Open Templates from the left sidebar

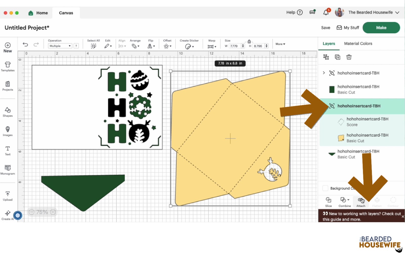[x=8, y=66]
